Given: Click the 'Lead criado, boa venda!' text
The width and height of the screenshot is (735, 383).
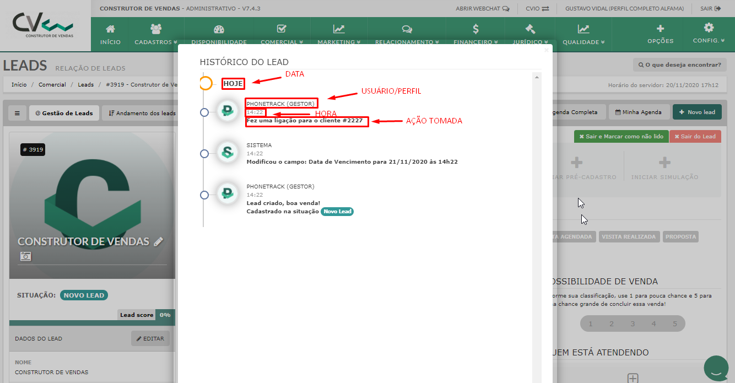Looking at the screenshot, I should pos(283,203).
